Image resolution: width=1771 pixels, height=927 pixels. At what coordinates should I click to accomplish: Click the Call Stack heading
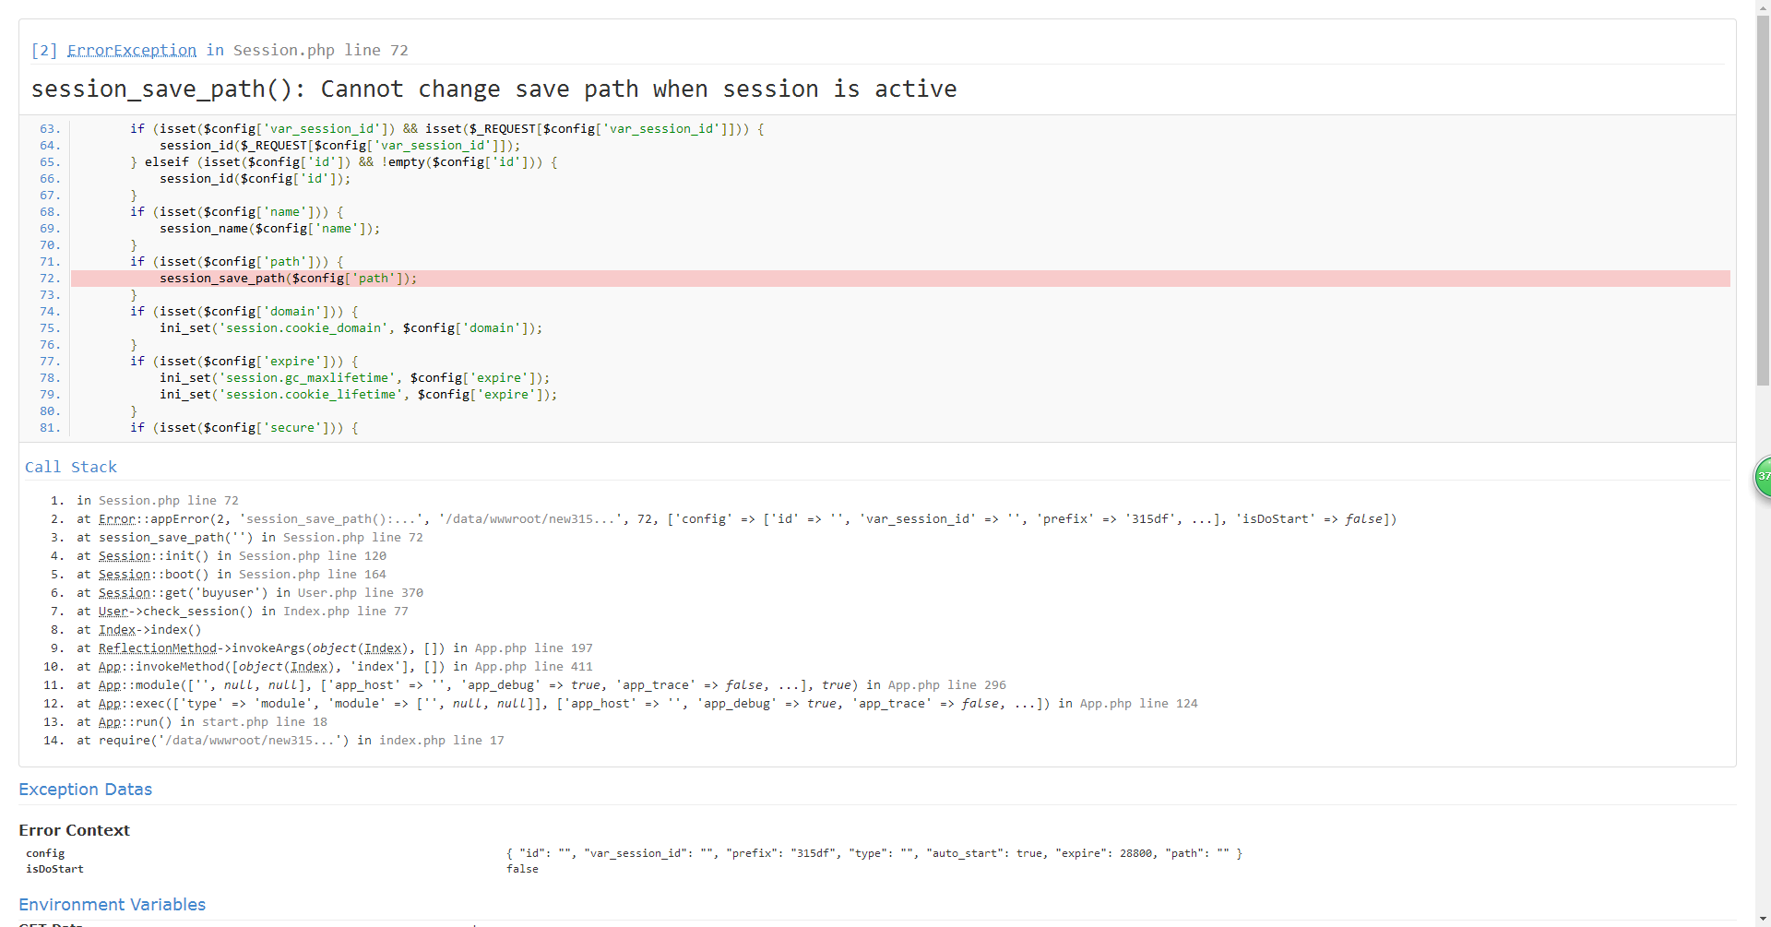pos(71,468)
